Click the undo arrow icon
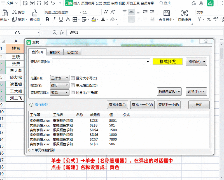This screenshot has width=224, height=180. (53, 3)
